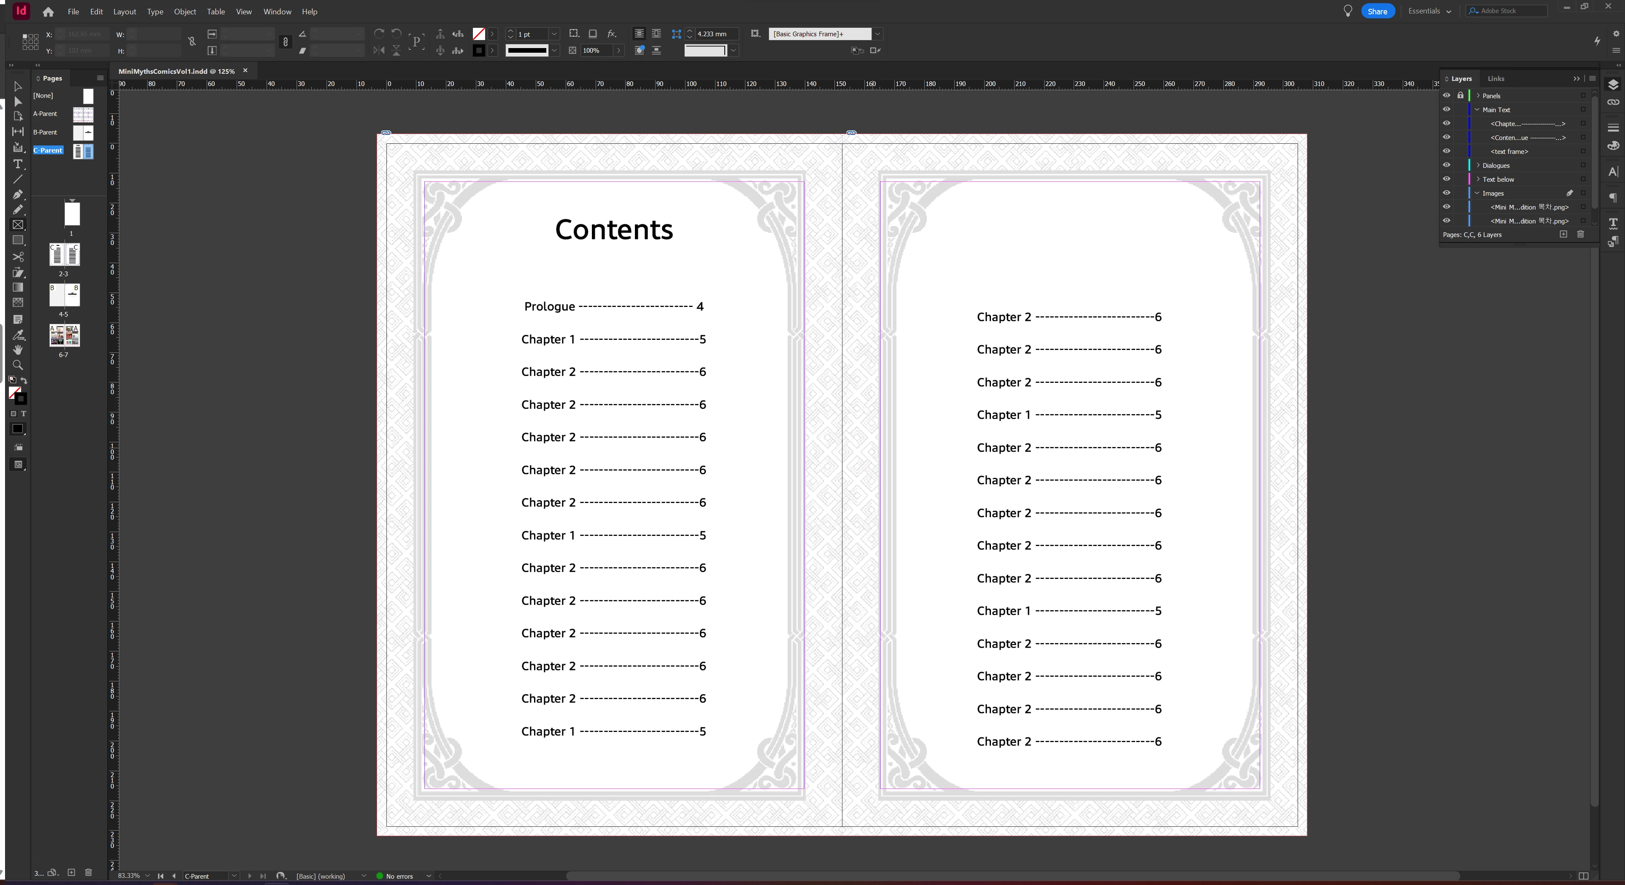This screenshot has width=1625, height=885.
Task: Select the Pen tool
Action: coord(18,194)
